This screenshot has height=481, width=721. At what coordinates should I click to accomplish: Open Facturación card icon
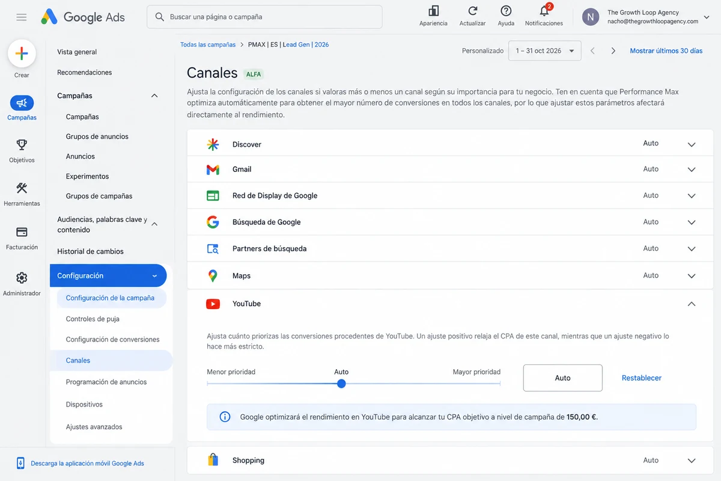click(22, 232)
